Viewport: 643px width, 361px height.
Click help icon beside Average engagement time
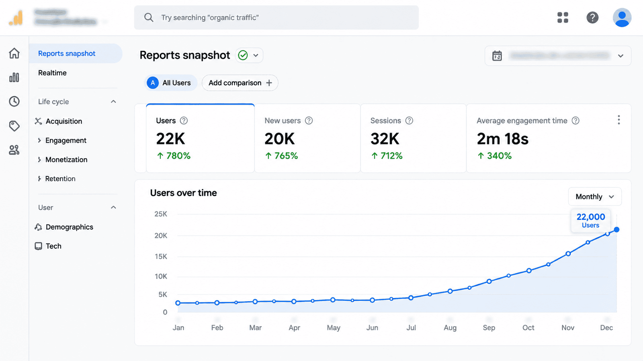click(x=575, y=120)
